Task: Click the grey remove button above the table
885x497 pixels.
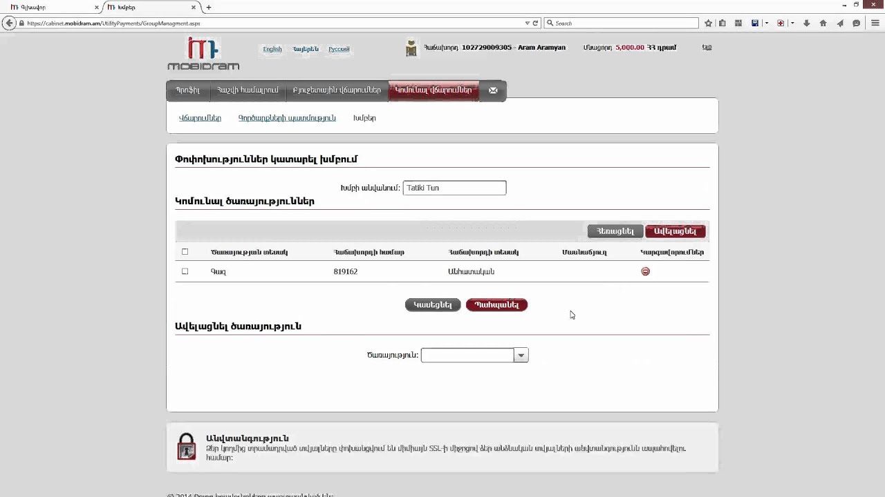Action: (x=615, y=231)
